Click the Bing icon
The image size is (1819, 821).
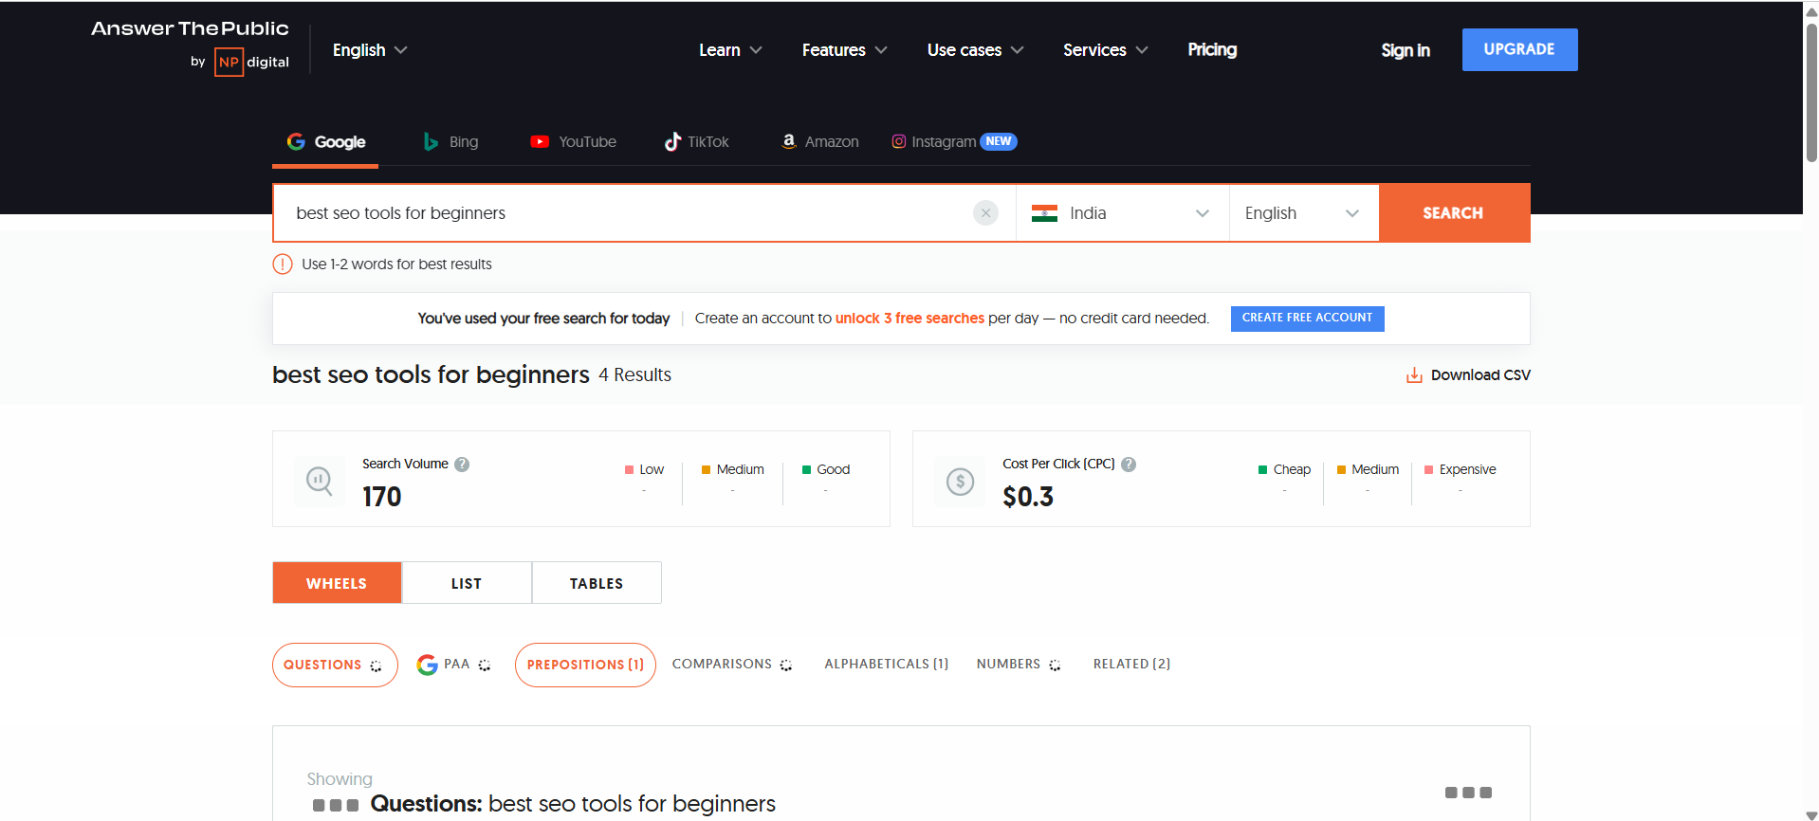pos(431,141)
